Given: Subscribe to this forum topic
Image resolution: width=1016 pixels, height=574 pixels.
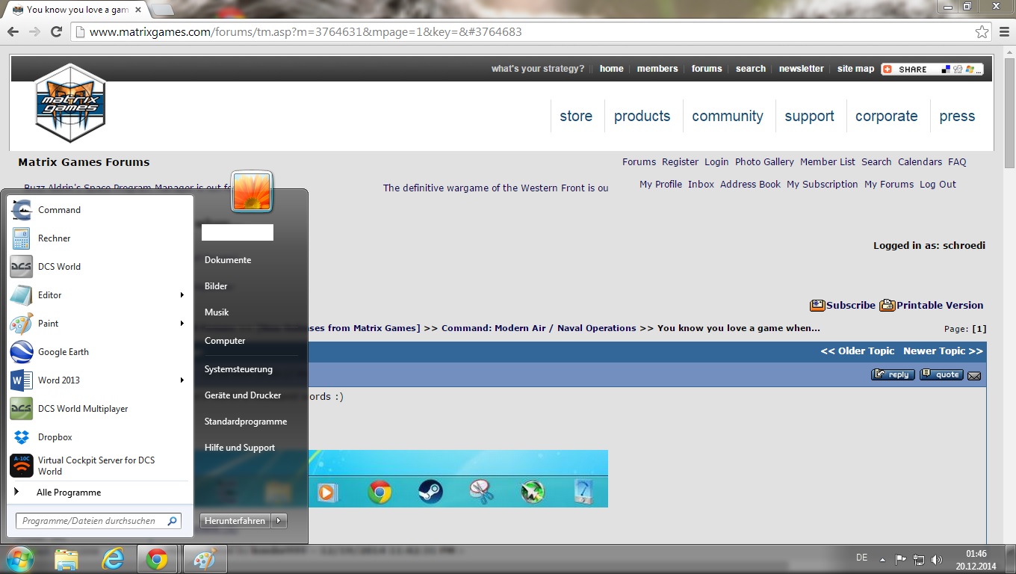Looking at the screenshot, I should click(843, 305).
